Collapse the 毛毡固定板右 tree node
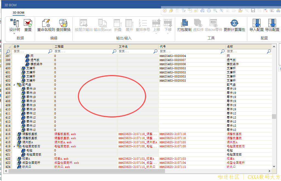281x181 pixels. [x=15, y=146]
